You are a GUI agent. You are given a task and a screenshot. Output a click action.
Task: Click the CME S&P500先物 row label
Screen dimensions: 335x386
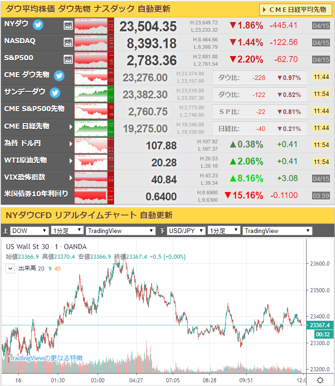click(34, 109)
